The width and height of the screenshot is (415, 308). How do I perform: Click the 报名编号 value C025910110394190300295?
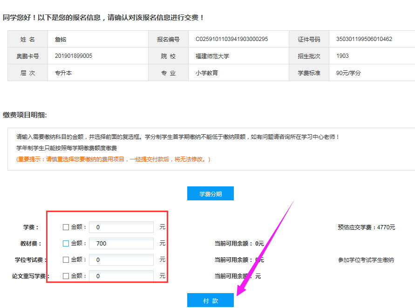coord(231,39)
